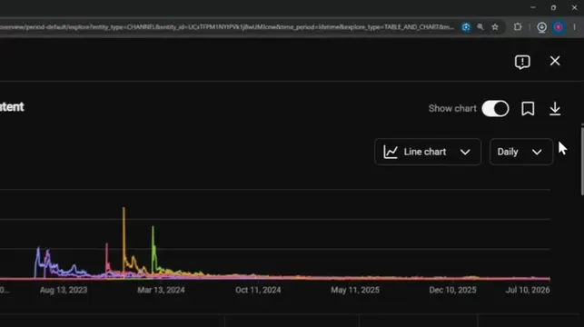Open the browser extensions puzzle icon
Image resolution: width=584 pixels, height=327 pixels.
pos(518,27)
